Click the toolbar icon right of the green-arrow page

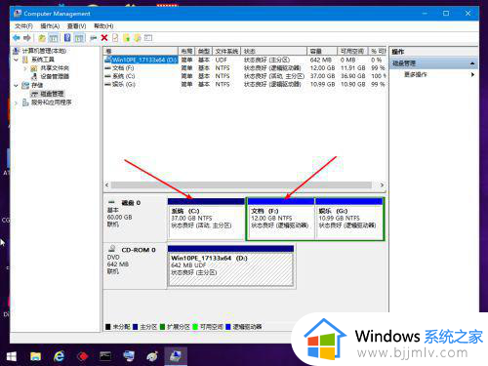pyautogui.click(x=138, y=38)
